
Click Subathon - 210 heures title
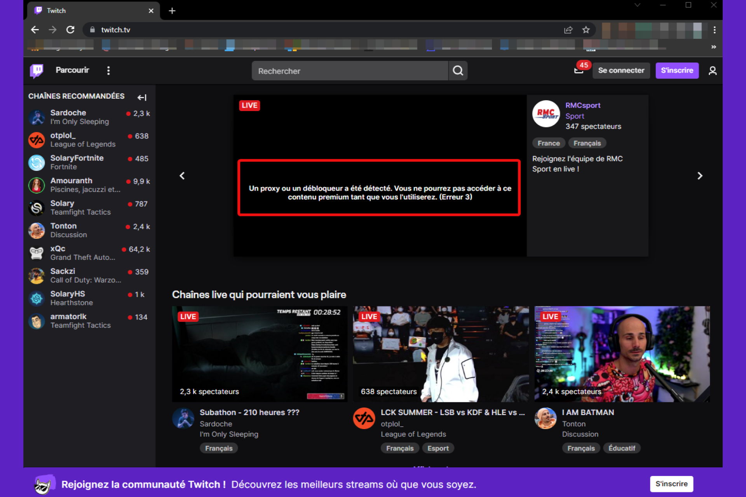tap(249, 412)
